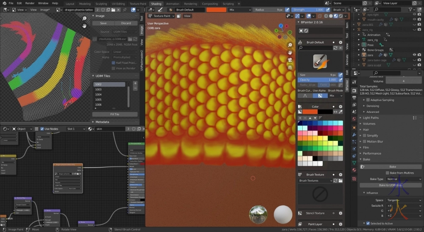Screen dimensions: 424x232
Task: Click the eyedropper next to the brush color
Action: click(340, 112)
